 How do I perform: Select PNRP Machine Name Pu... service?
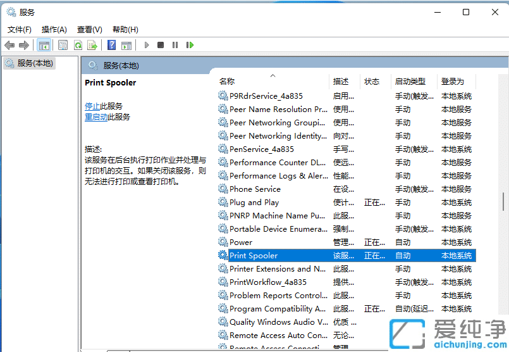[277, 215]
